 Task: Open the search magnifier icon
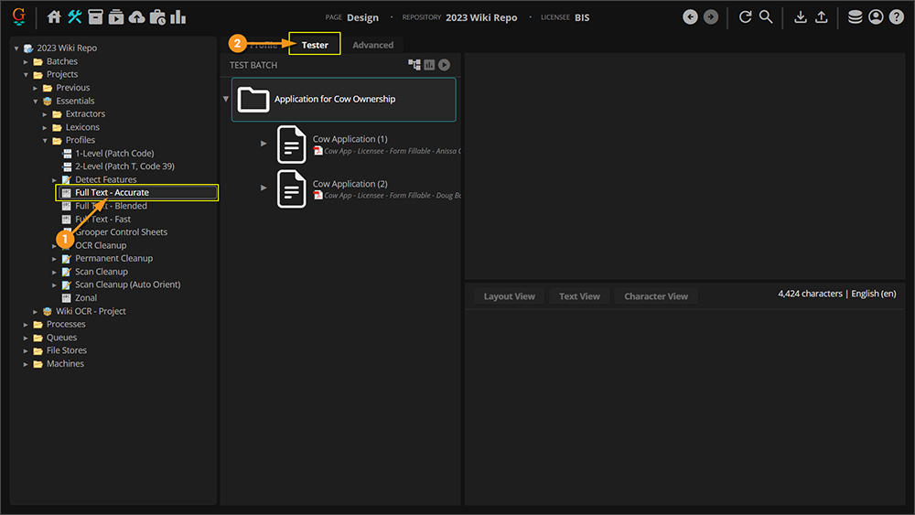766,17
